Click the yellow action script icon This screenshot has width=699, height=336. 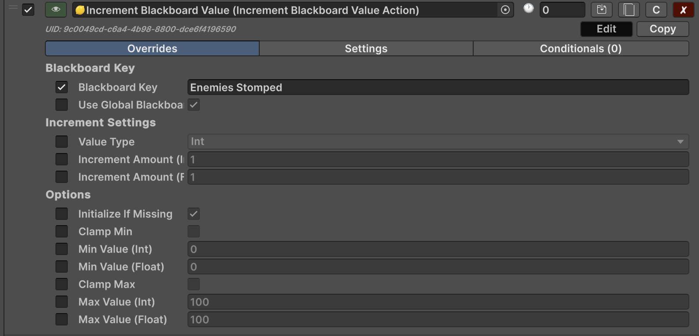pos(80,10)
